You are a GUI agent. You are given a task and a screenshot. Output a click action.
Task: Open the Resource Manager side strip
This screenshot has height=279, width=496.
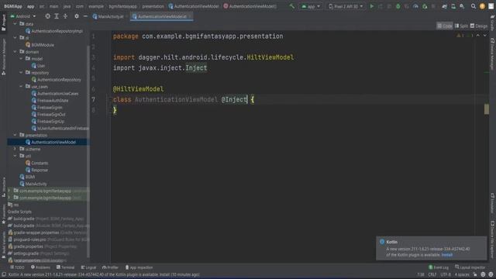coord(3,57)
